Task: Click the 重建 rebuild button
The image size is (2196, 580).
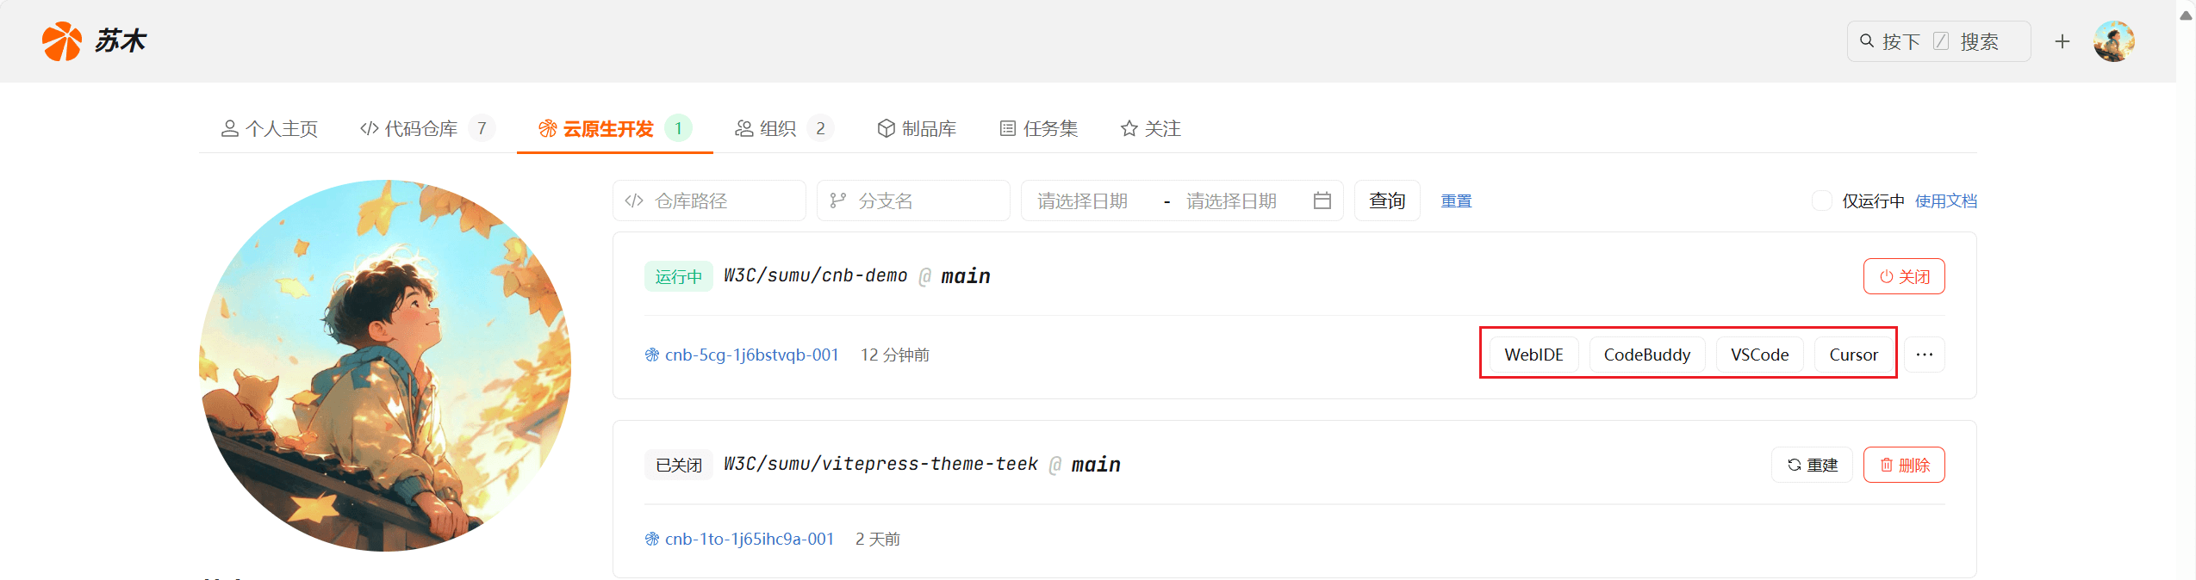Action: pos(1812,465)
